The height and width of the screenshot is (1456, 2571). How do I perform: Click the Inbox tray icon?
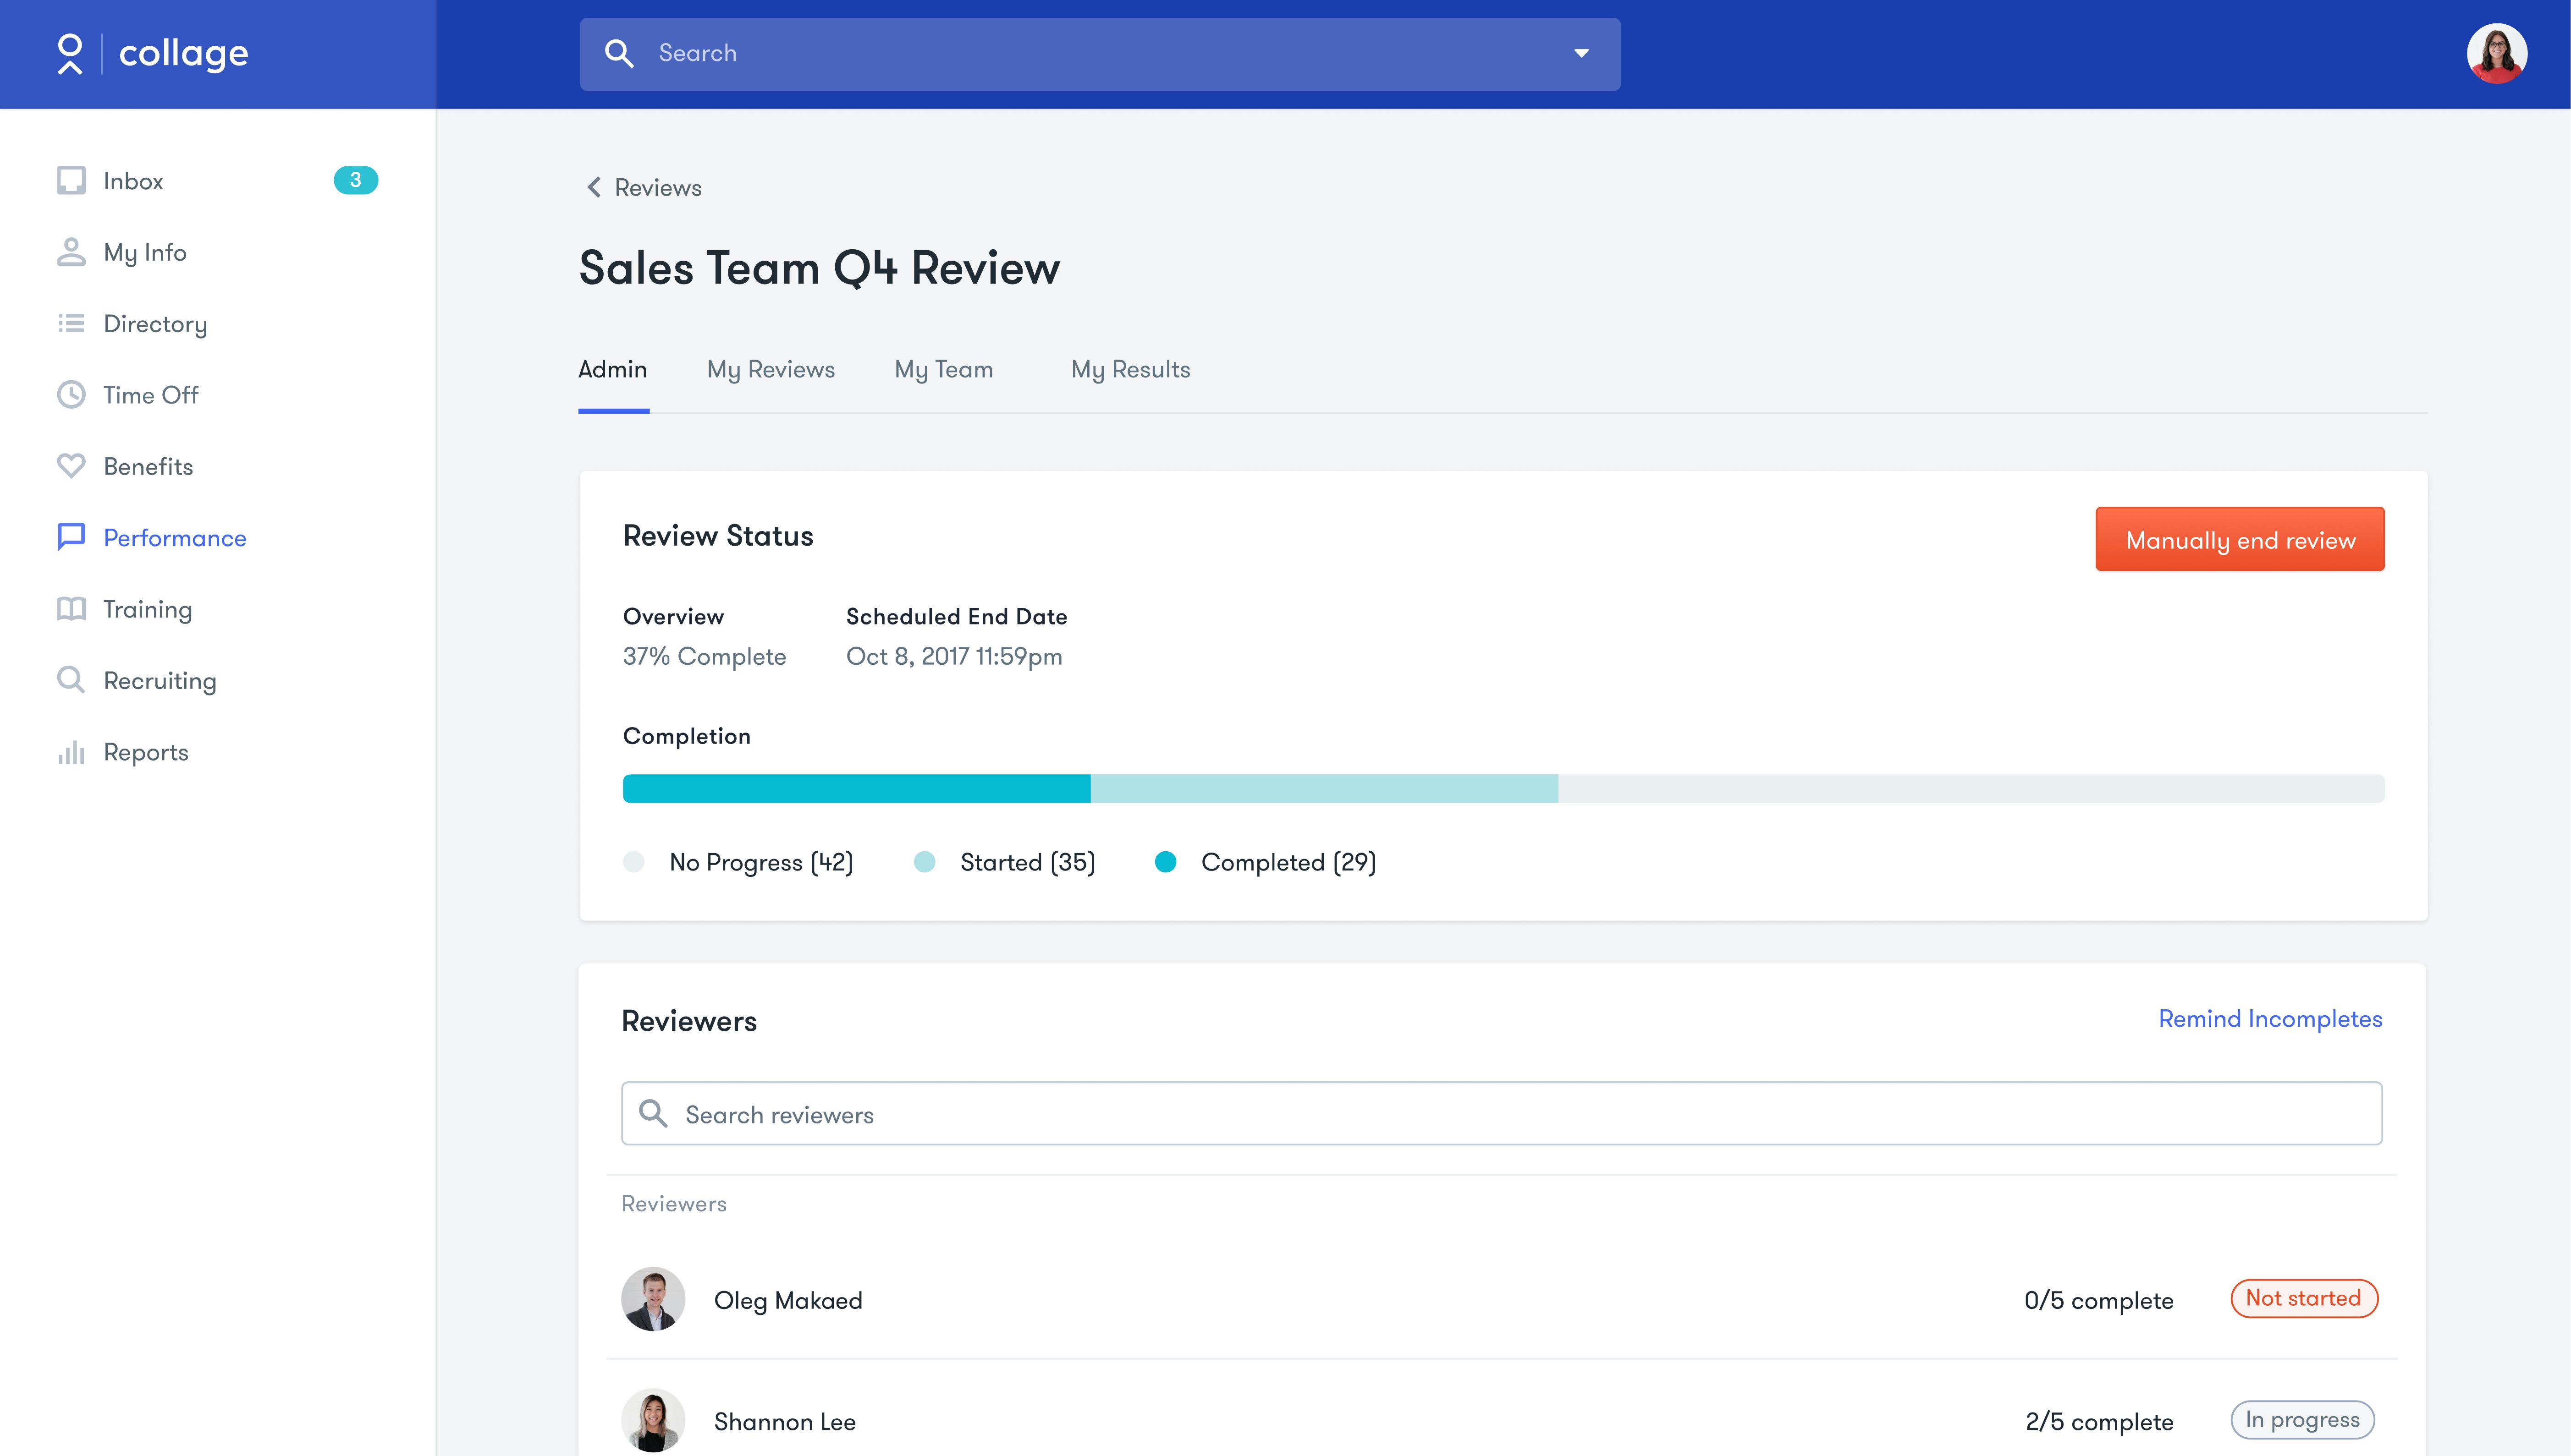click(71, 181)
